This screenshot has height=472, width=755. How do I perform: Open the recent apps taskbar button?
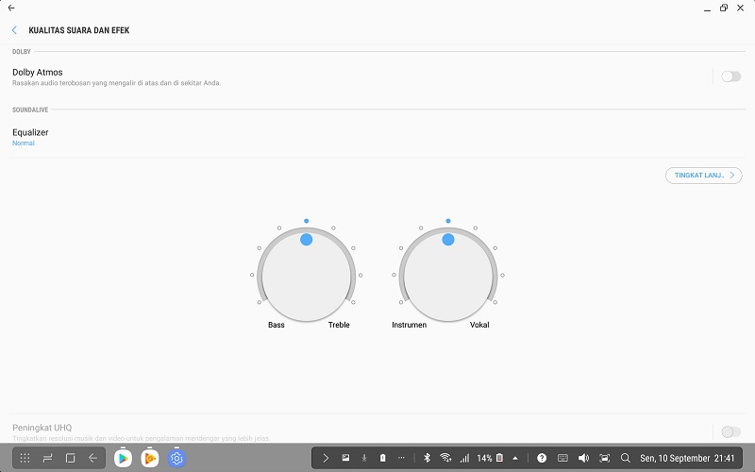tap(47, 458)
